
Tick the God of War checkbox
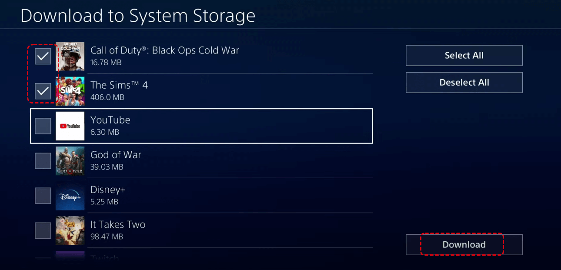pyautogui.click(x=43, y=161)
